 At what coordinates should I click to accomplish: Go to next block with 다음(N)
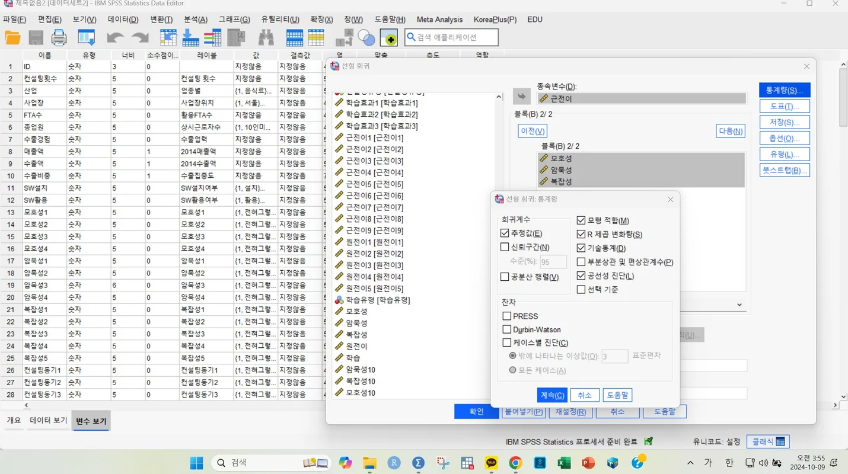click(731, 131)
